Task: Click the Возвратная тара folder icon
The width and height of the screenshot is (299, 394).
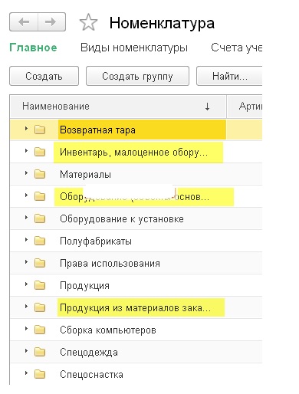Action: click(x=40, y=130)
